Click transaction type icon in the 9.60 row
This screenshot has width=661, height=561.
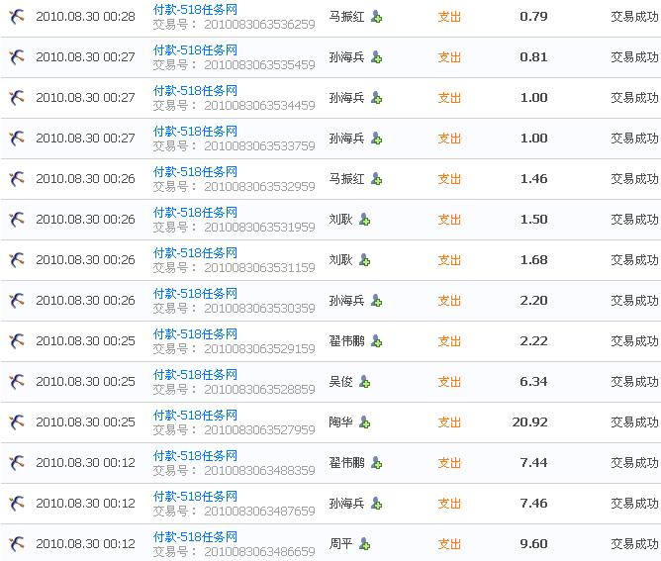17,544
